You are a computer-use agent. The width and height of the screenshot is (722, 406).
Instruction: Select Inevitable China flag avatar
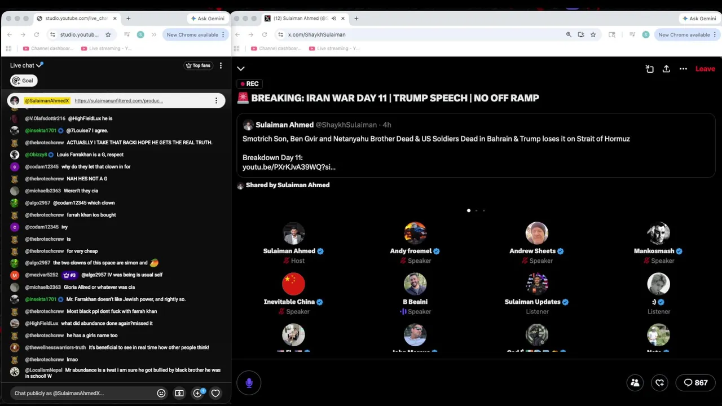point(293,284)
